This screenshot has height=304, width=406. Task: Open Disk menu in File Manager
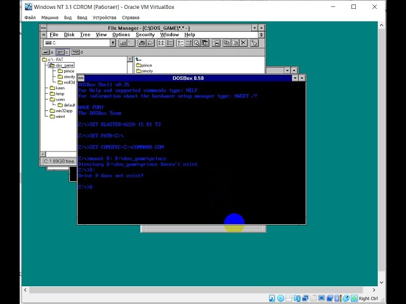[x=69, y=35]
